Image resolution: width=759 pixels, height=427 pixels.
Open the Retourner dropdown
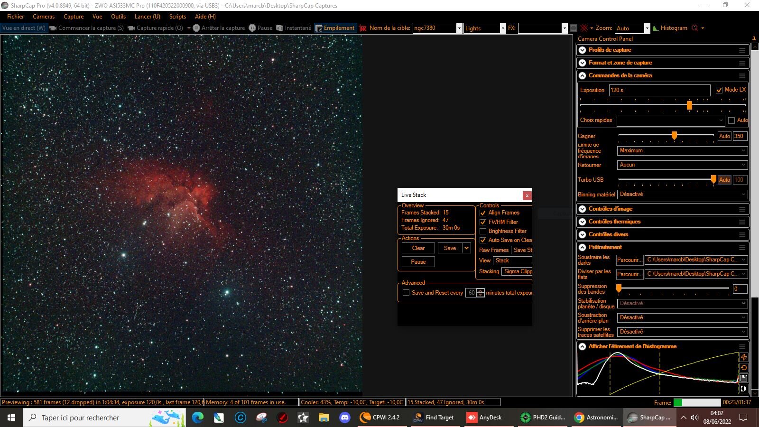pyautogui.click(x=682, y=165)
